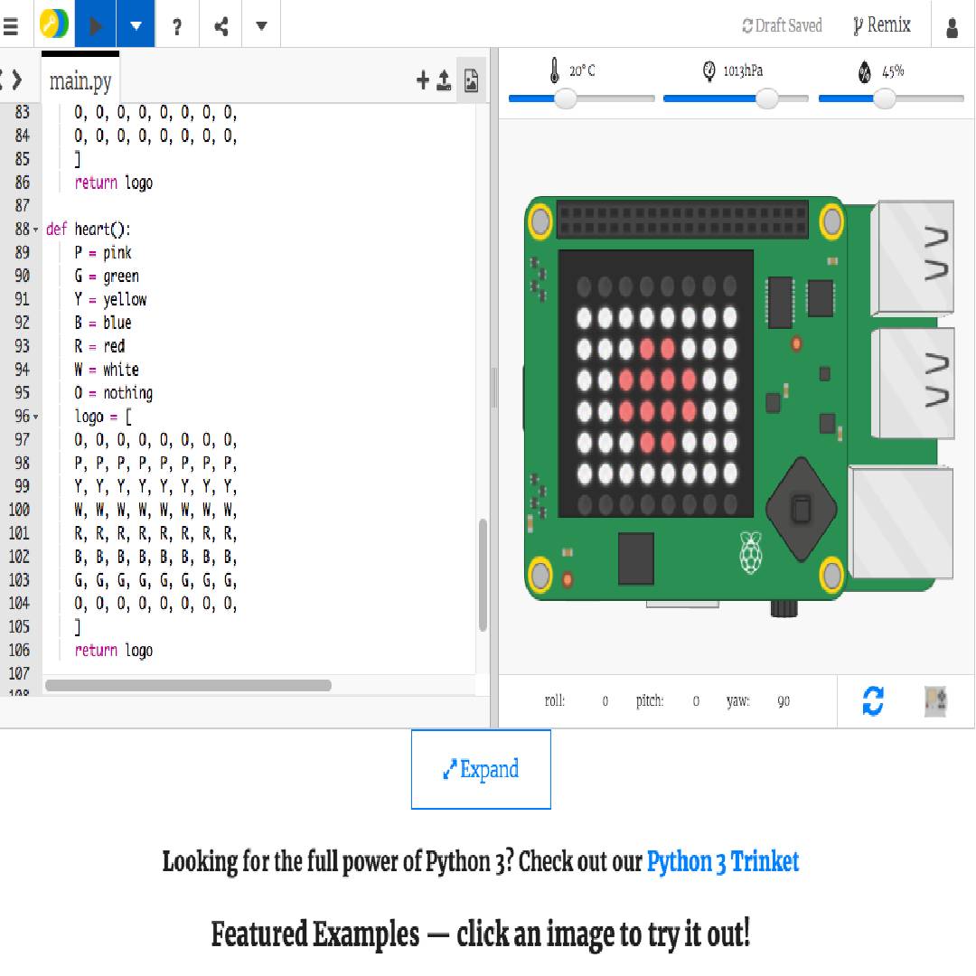Open the run options dropdown arrow

(136, 25)
